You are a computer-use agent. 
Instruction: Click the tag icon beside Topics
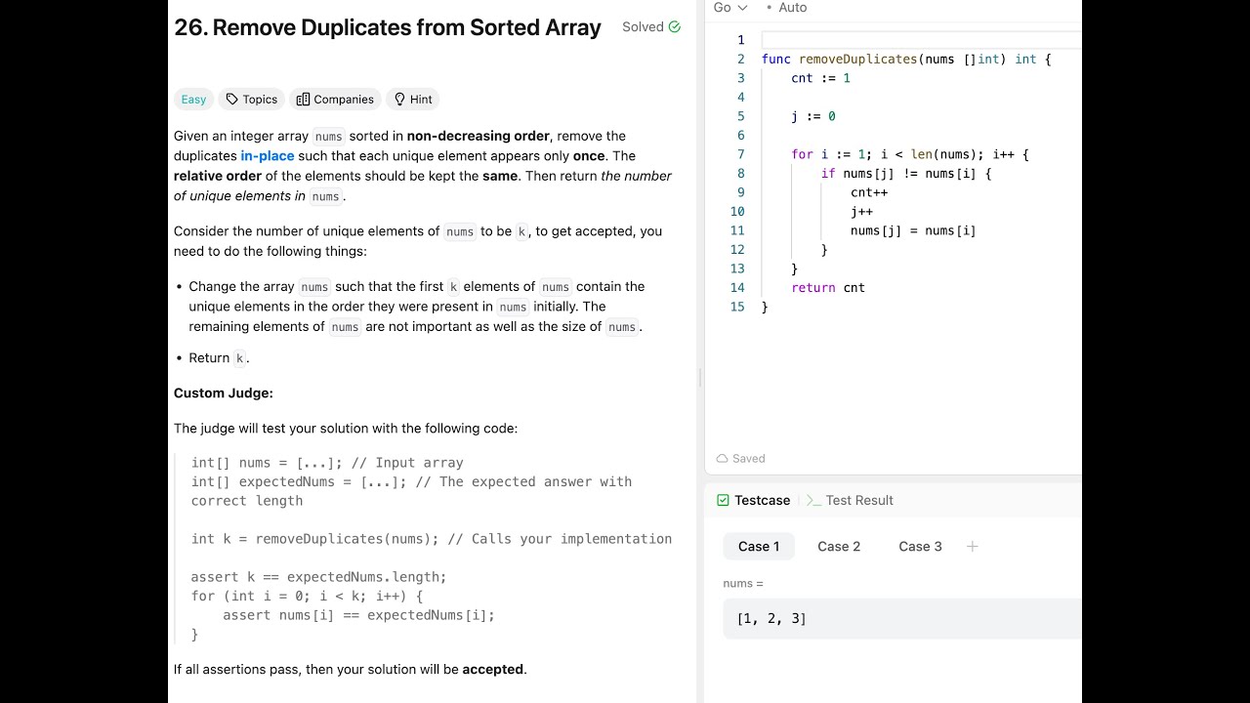(231, 100)
